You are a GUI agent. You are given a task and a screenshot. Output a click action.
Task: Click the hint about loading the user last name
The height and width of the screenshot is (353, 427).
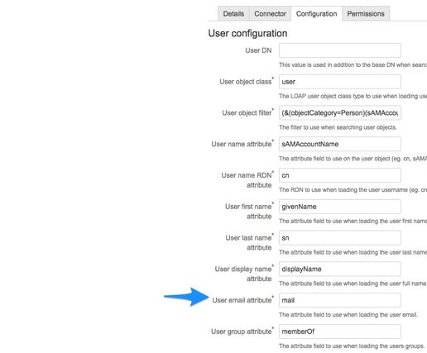[x=353, y=252]
